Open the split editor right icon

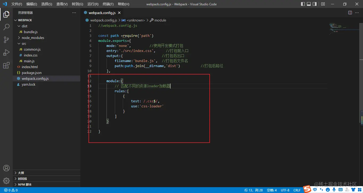point(350,13)
